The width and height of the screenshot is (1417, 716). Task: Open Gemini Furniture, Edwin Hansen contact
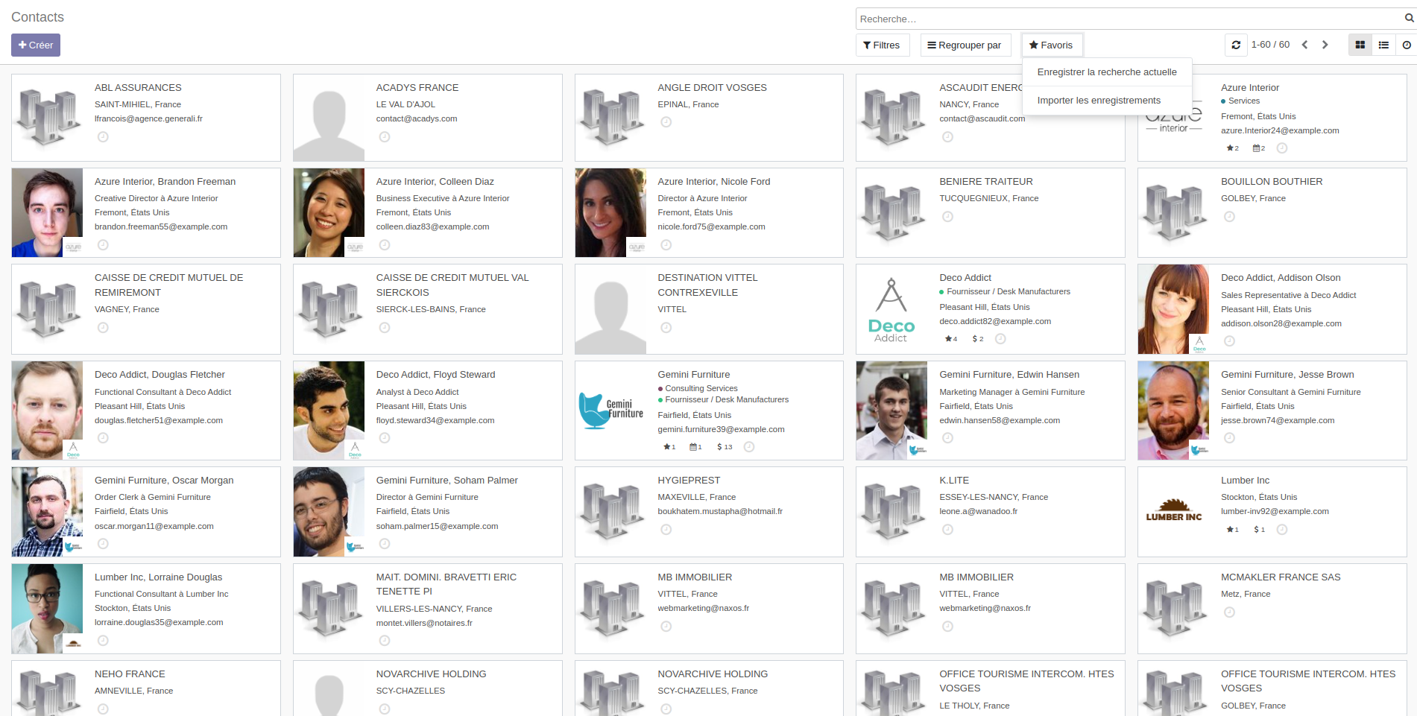click(x=1009, y=375)
